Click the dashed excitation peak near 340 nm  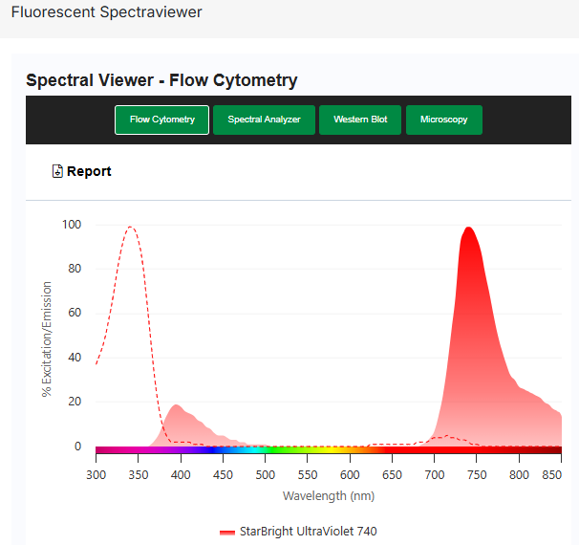(x=131, y=229)
